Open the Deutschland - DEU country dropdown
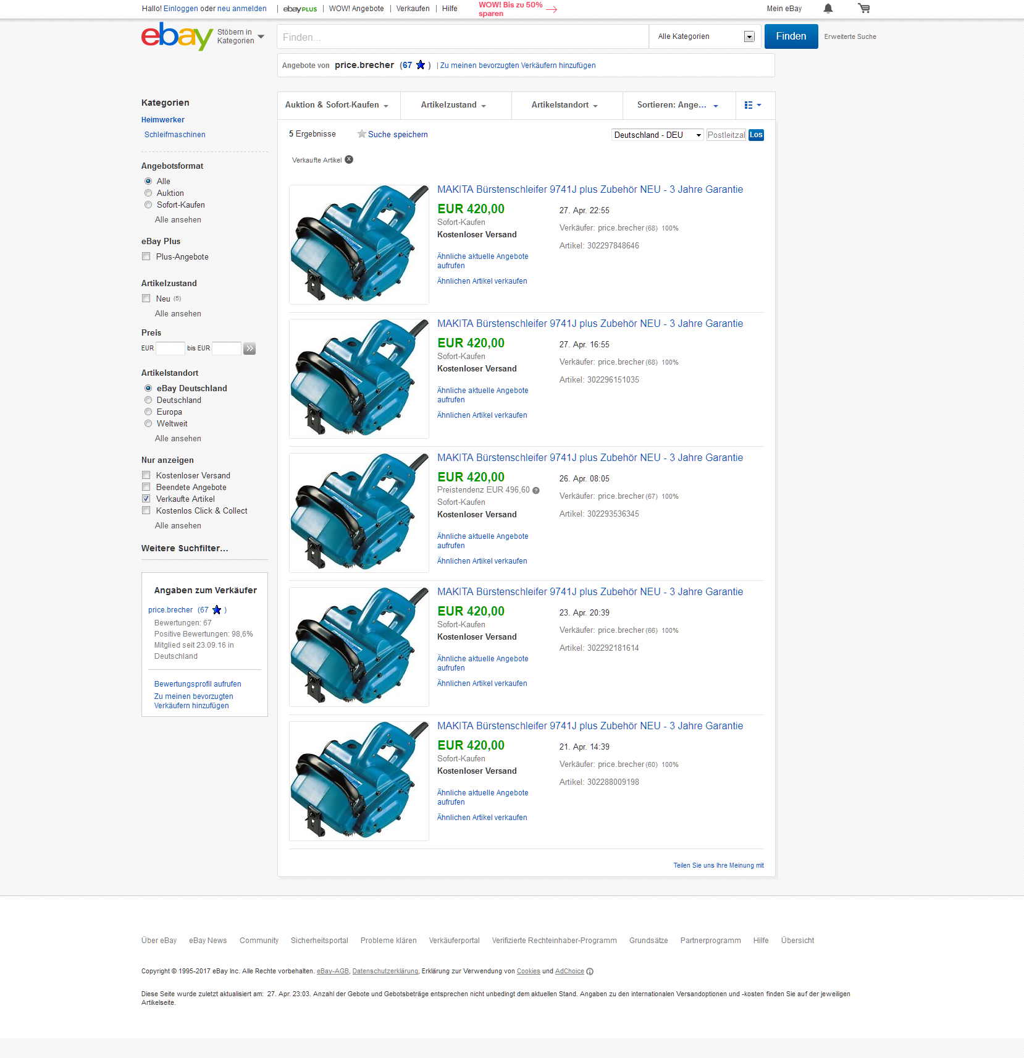The height and width of the screenshot is (1058, 1024). point(658,135)
